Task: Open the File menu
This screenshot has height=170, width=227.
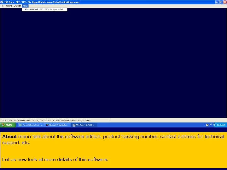Action: (2, 6)
